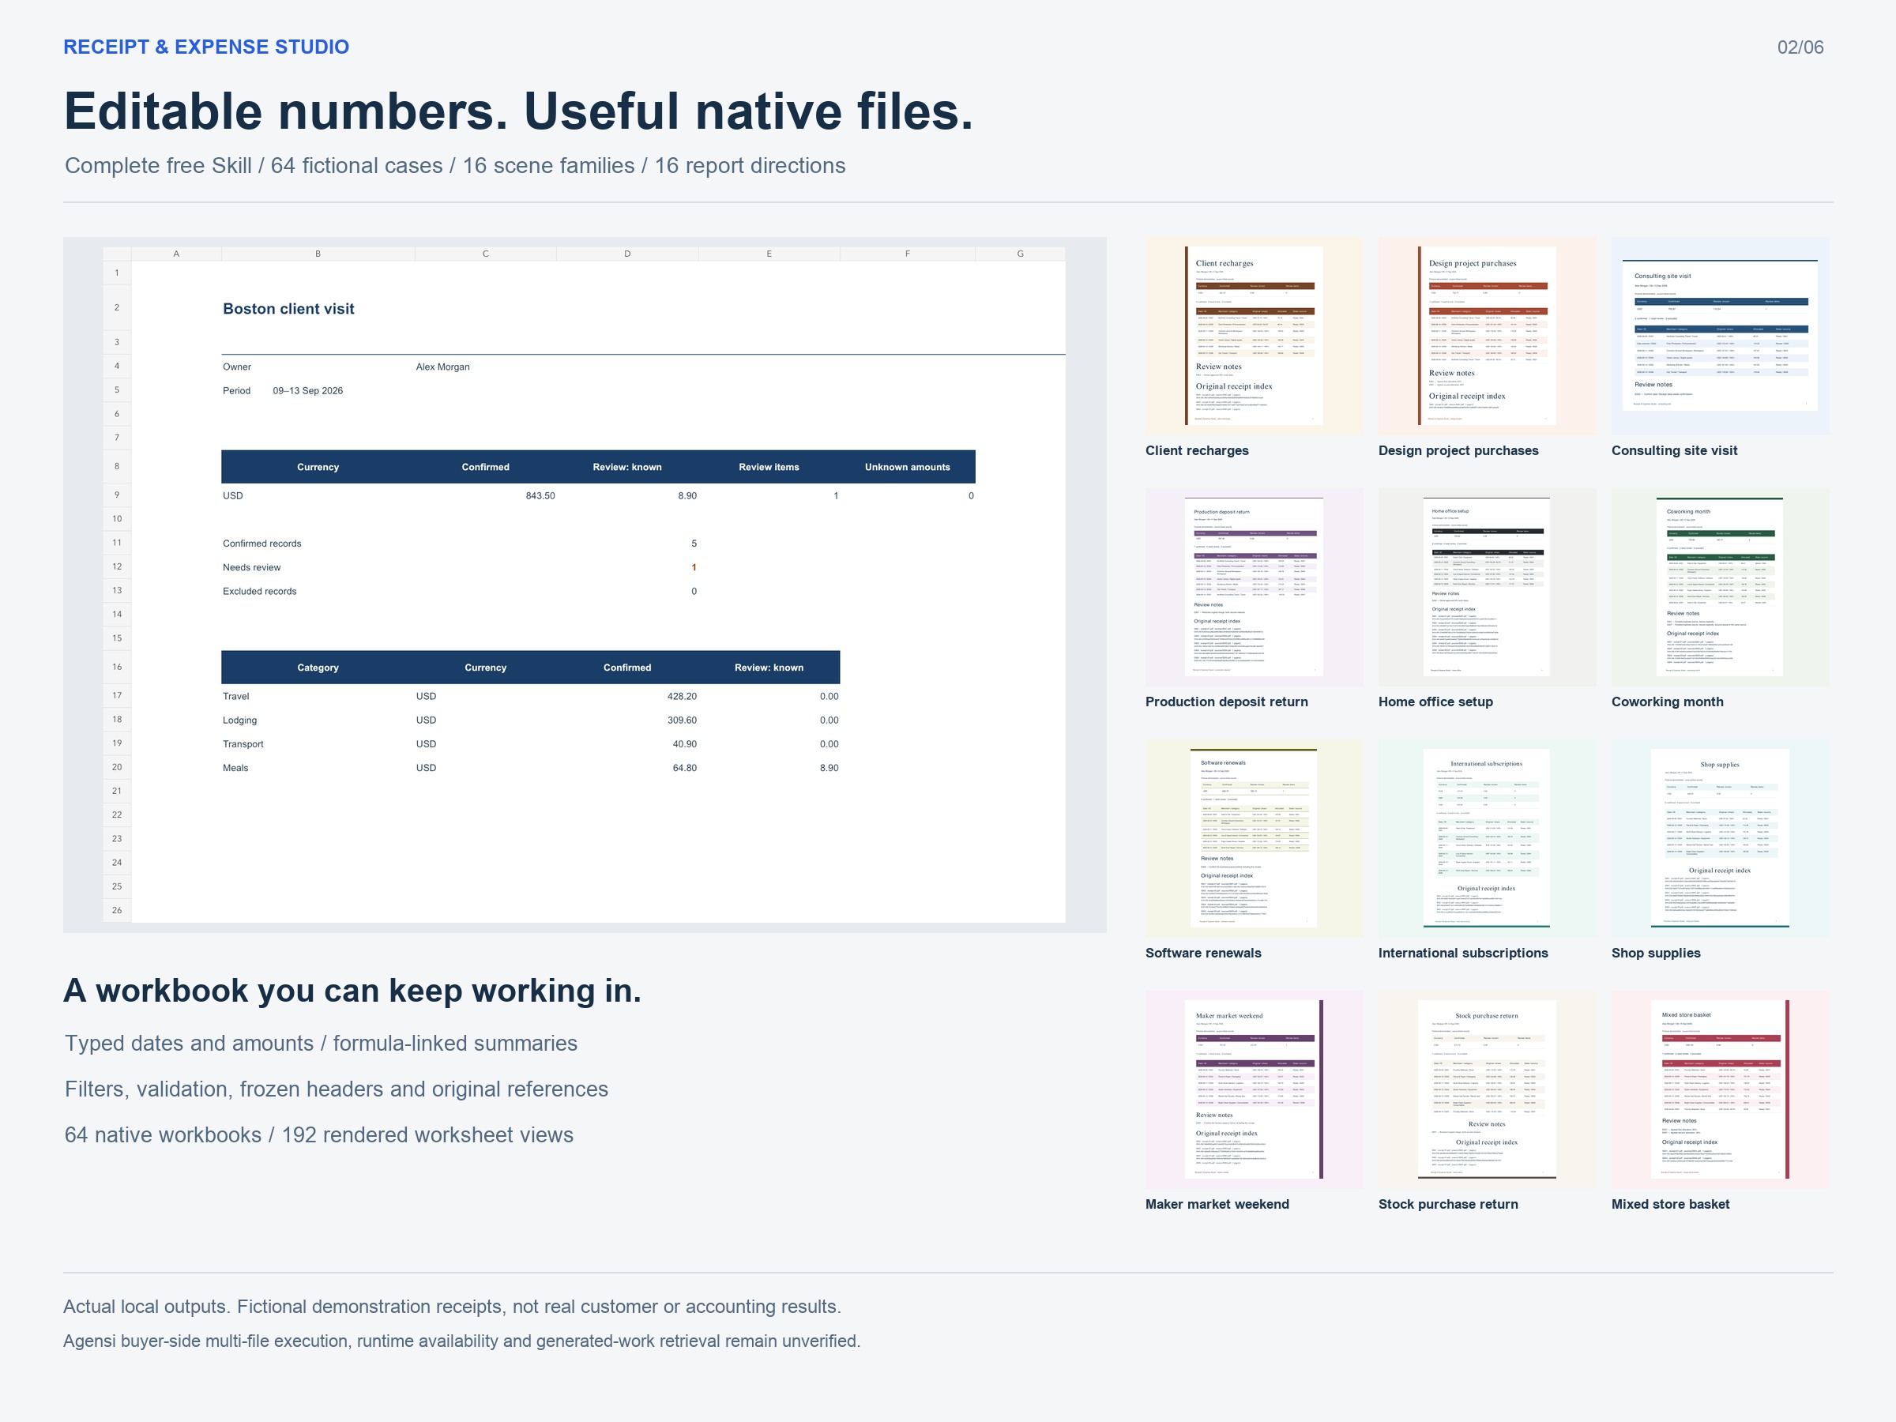This screenshot has width=1896, height=1422.
Task: Click the Lodging amount 309.60
Action: pos(682,720)
